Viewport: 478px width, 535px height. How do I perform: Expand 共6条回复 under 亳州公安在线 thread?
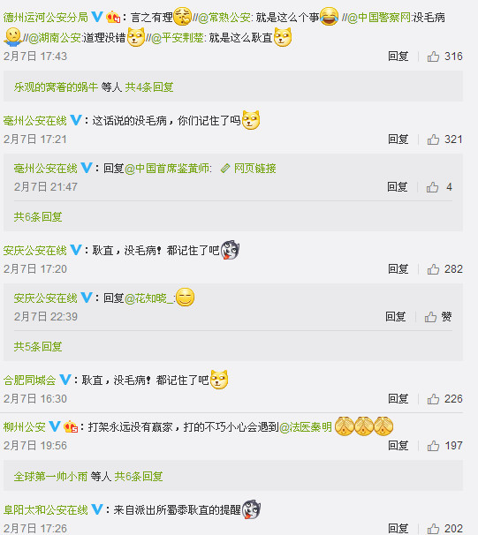(38, 217)
